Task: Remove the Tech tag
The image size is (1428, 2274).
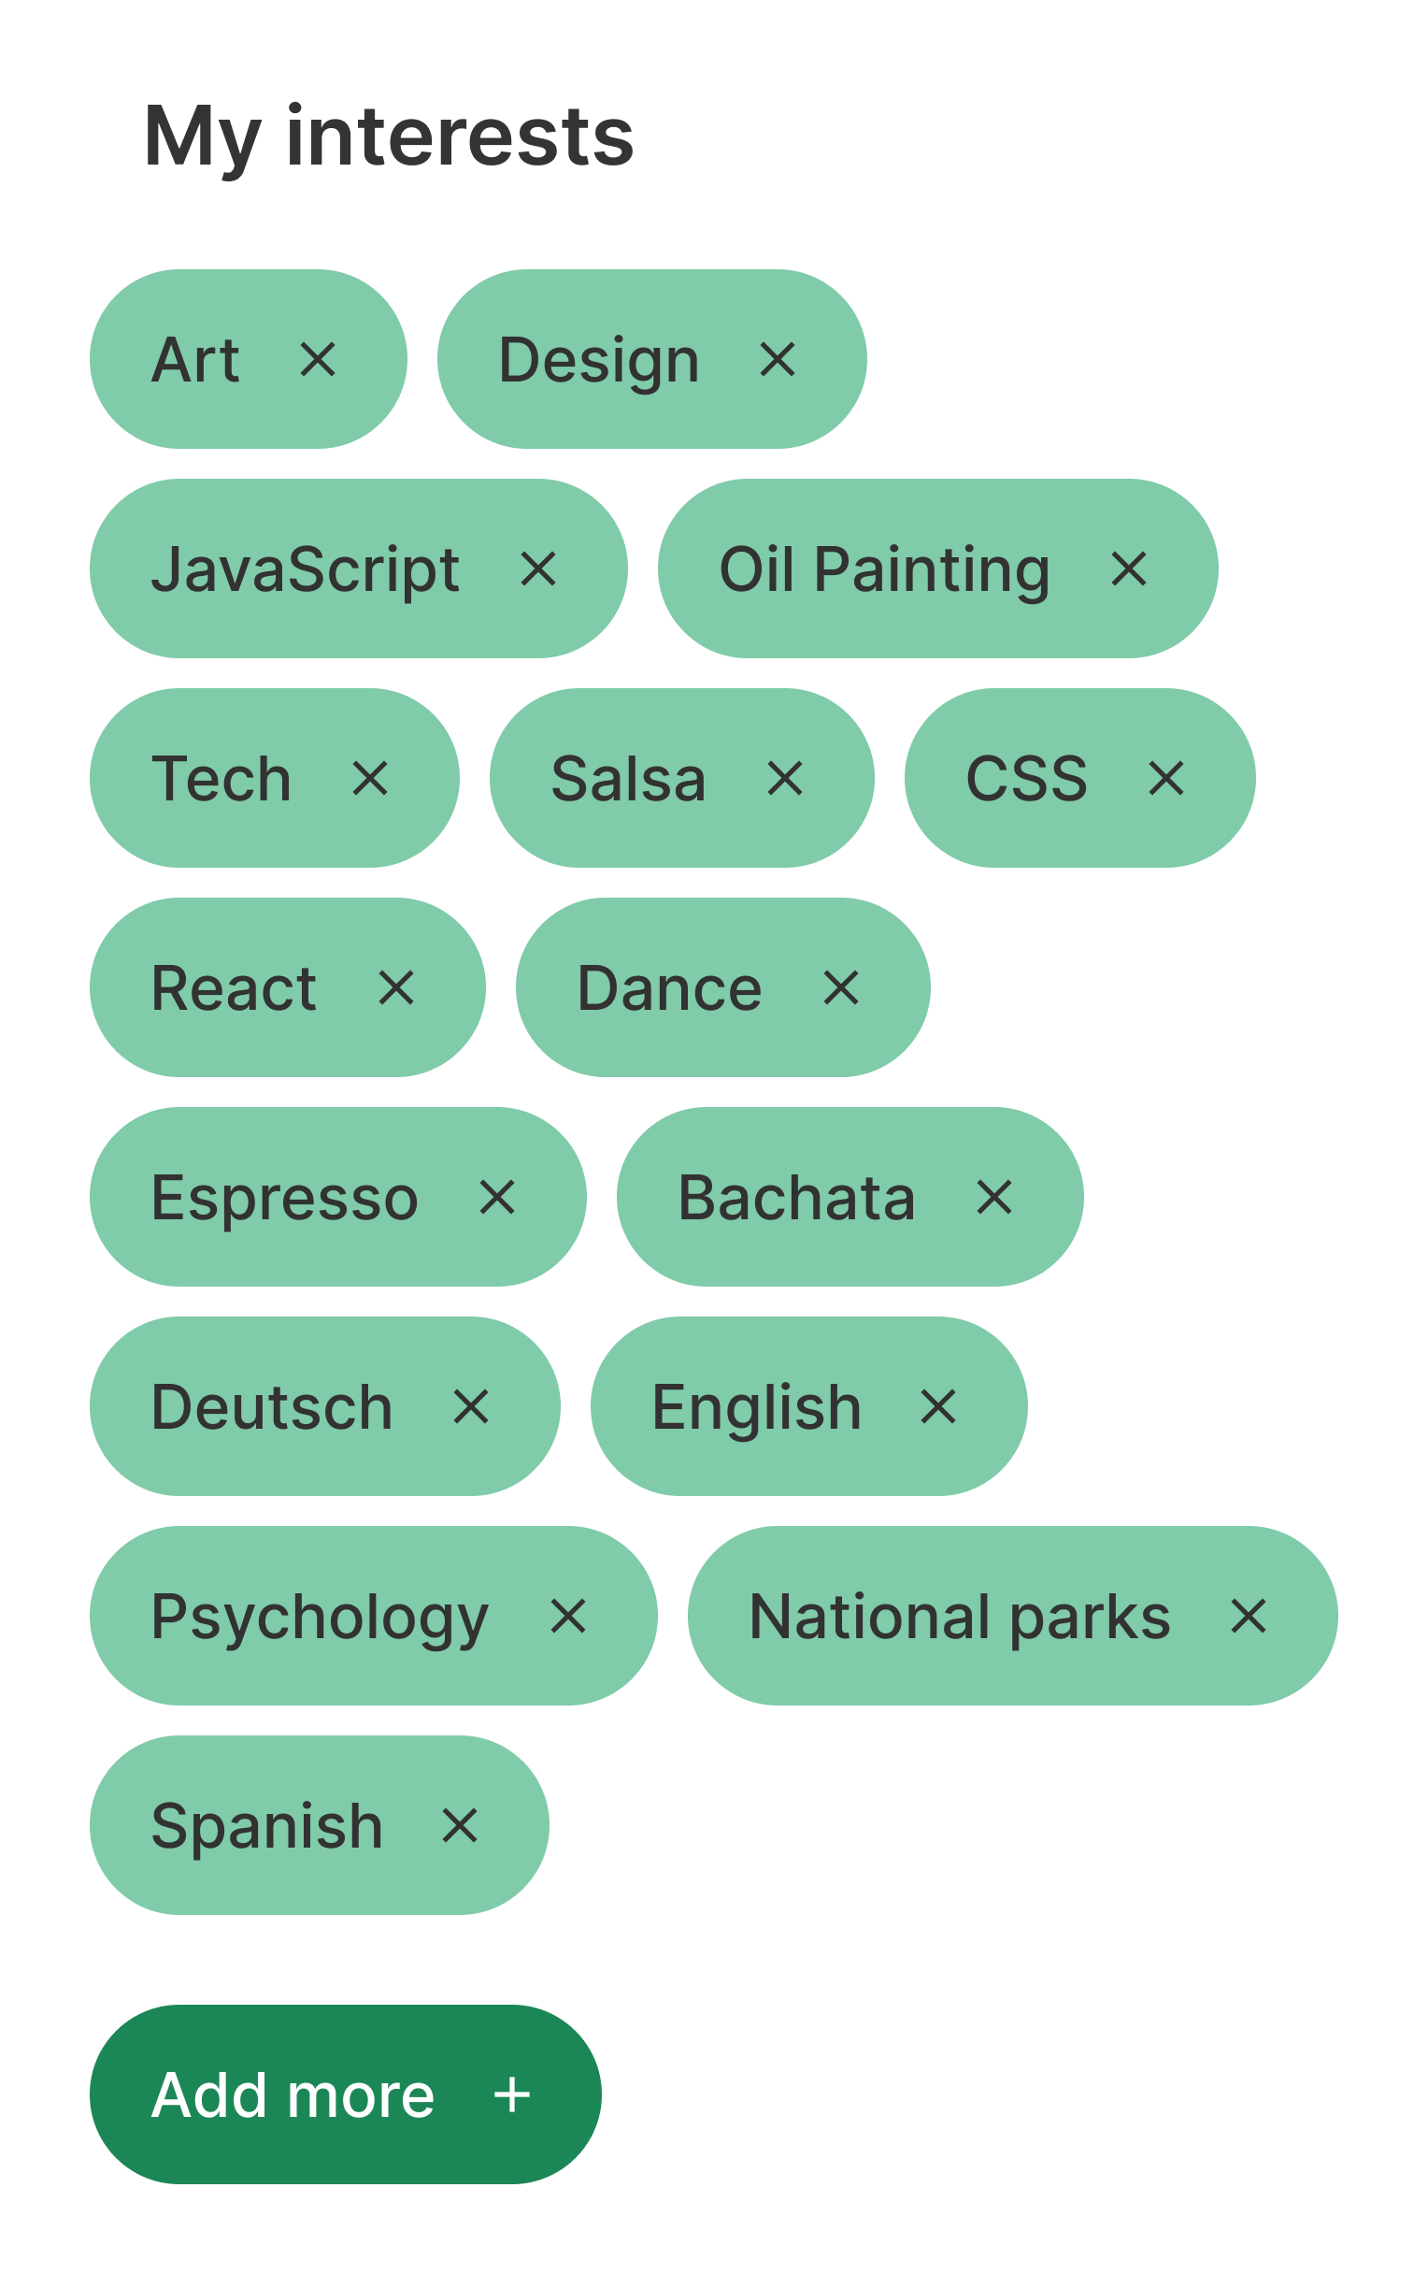Action: 370,778
